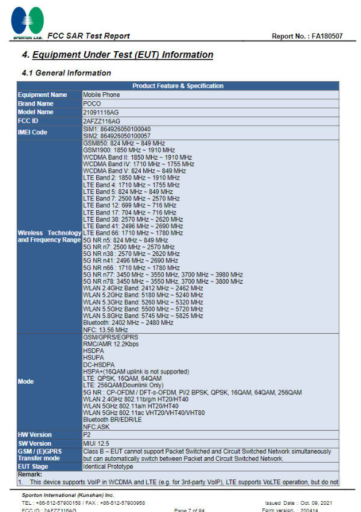
Task: Click the Wireless Technology and Frequency Range label
Action: point(49,236)
